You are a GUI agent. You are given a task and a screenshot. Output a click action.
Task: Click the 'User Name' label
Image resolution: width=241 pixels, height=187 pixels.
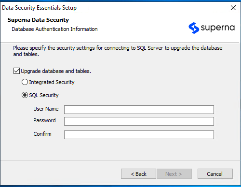(46, 109)
